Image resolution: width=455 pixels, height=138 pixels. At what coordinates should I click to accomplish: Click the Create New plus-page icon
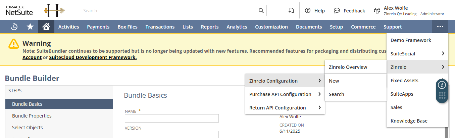click(291, 10)
